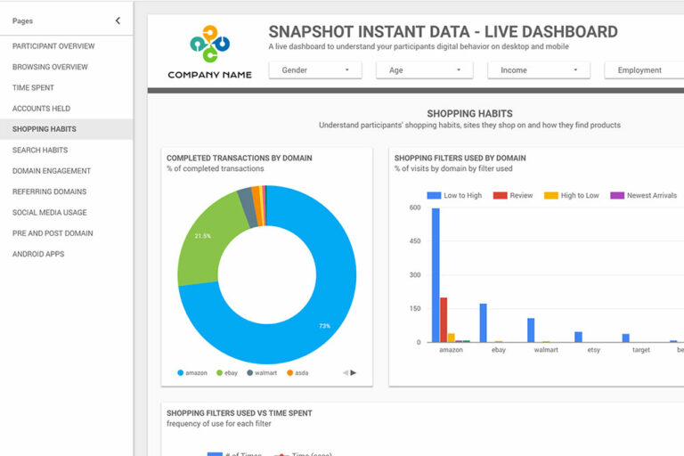Click ebay legend entry in pie chart
The image size is (684, 456).
pyautogui.click(x=224, y=372)
